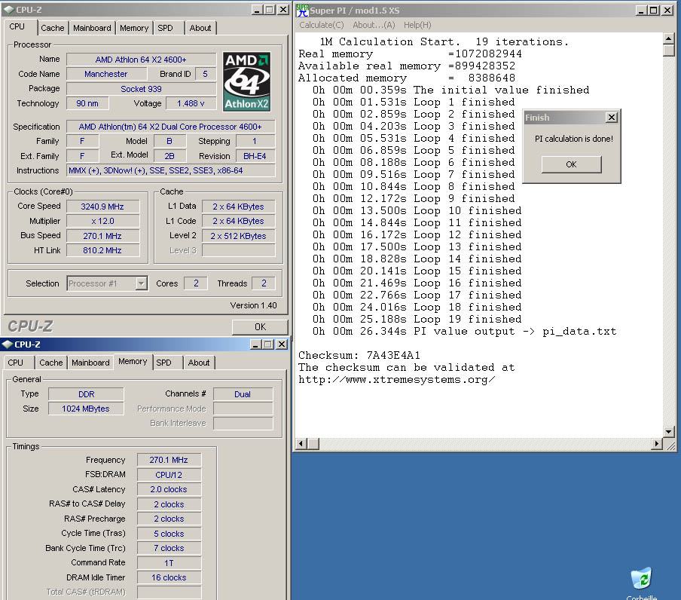
Task: Select SPD tab in lower CPU-Z window
Action: click(x=164, y=363)
